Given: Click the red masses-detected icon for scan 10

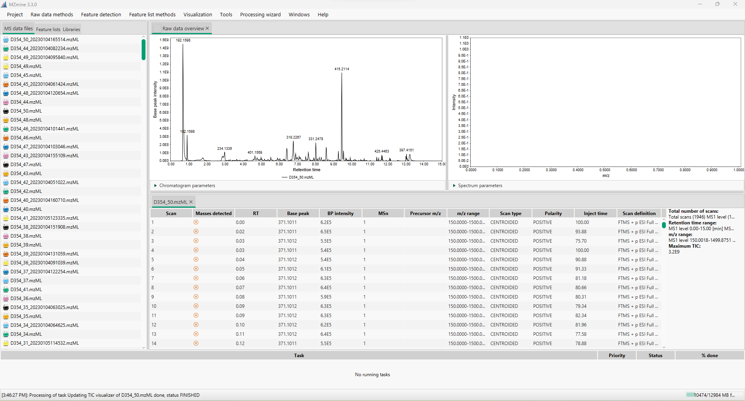Looking at the screenshot, I should click(196, 306).
